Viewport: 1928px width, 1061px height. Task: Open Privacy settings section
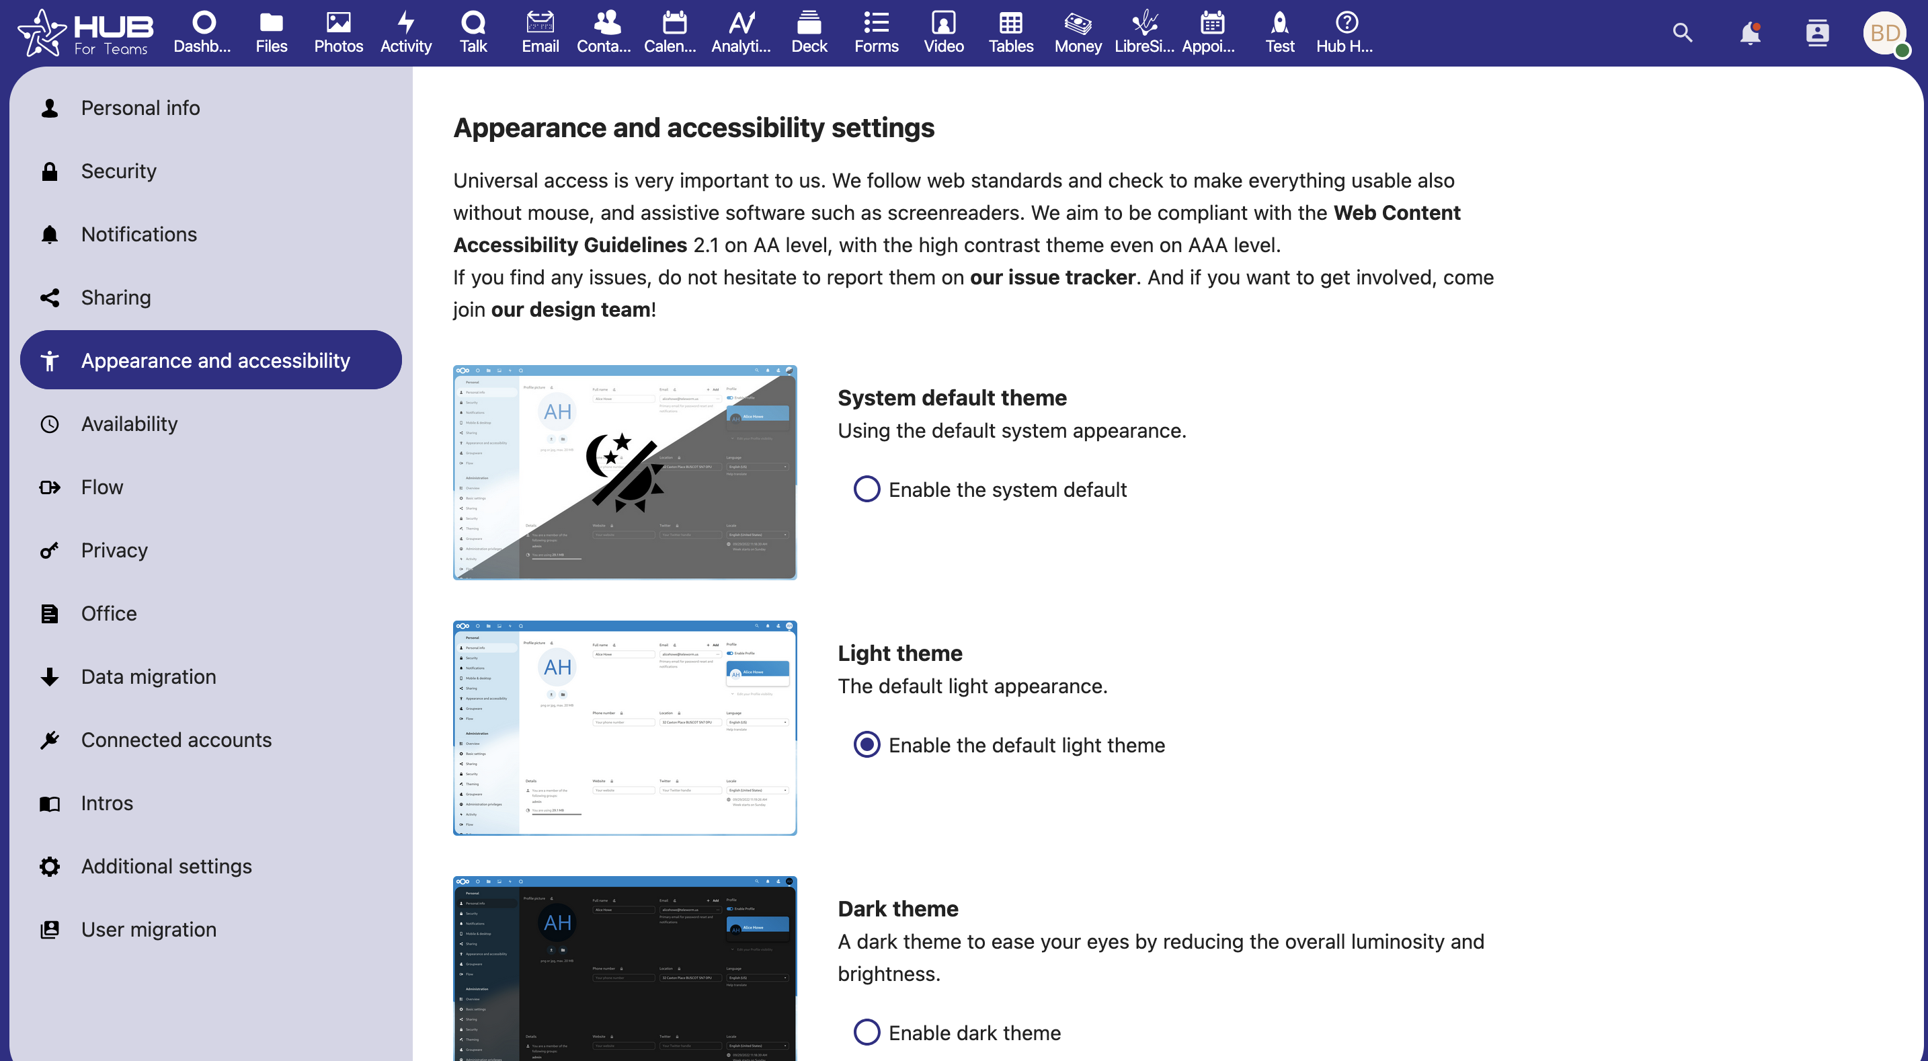pos(211,551)
